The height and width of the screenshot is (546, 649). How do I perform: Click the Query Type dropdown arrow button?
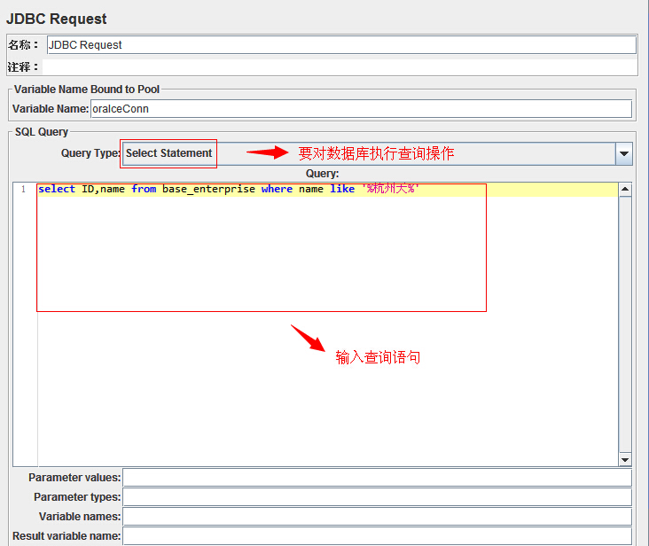624,153
